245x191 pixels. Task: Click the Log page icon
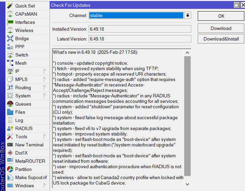[x=10, y=120]
